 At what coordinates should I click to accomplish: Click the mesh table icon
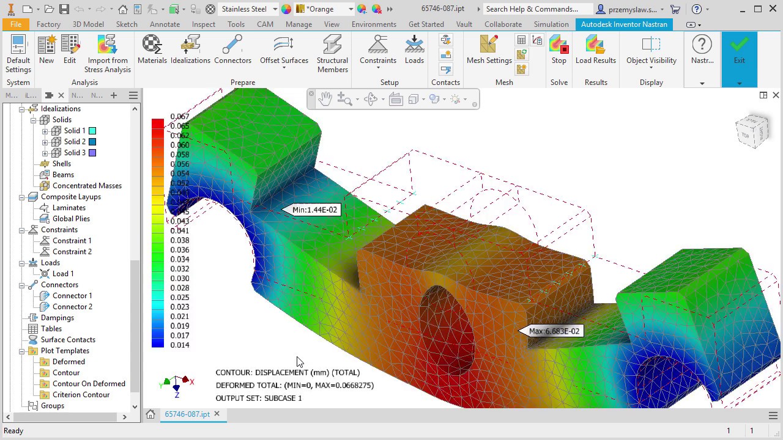[x=521, y=40]
